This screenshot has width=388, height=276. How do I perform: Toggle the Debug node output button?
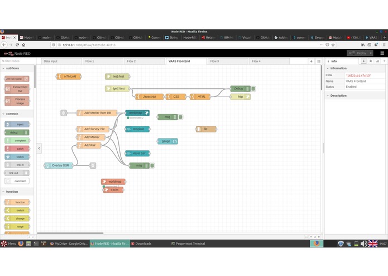253,88
